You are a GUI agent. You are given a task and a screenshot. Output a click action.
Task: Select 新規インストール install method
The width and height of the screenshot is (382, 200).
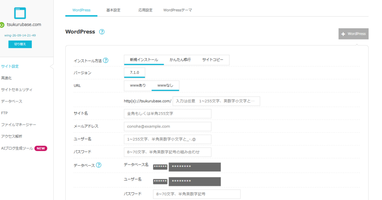pyautogui.click(x=144, y=60)
